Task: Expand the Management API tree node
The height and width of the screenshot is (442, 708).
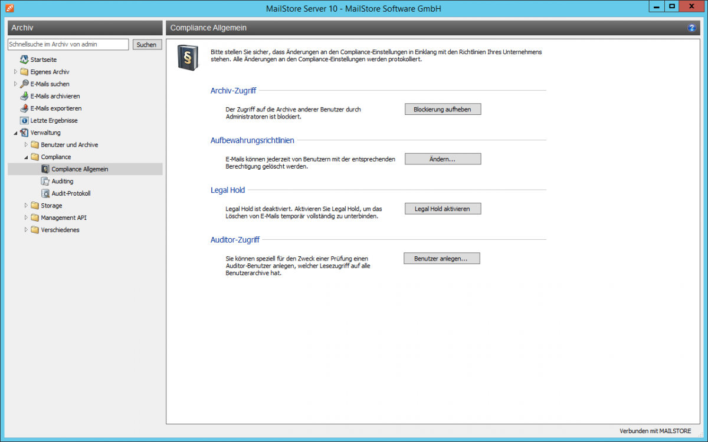Action: click(26, 217)
